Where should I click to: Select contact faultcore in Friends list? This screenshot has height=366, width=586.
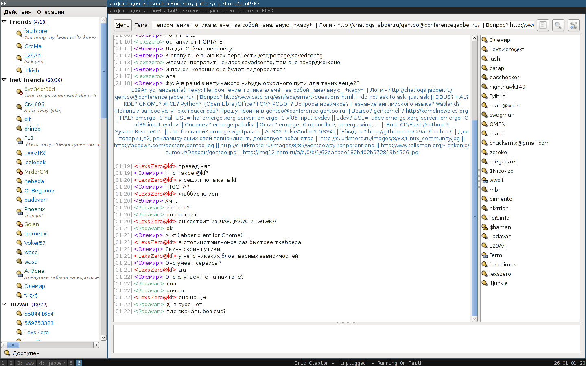(x=35, y=31)
